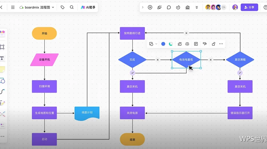The width and height of the screenshot is (267, 149).
Task: Select the pen drawing tool
Action: [2, 103]
